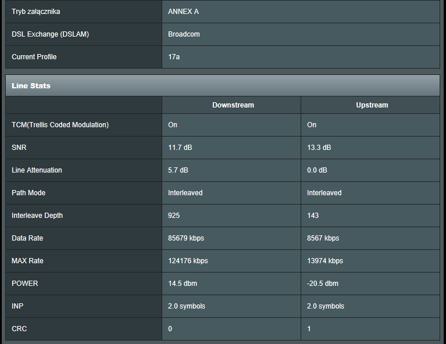
Task: Click the TCM(Trellis Coded Modulation) label
Action: click(x=60, y=125)
